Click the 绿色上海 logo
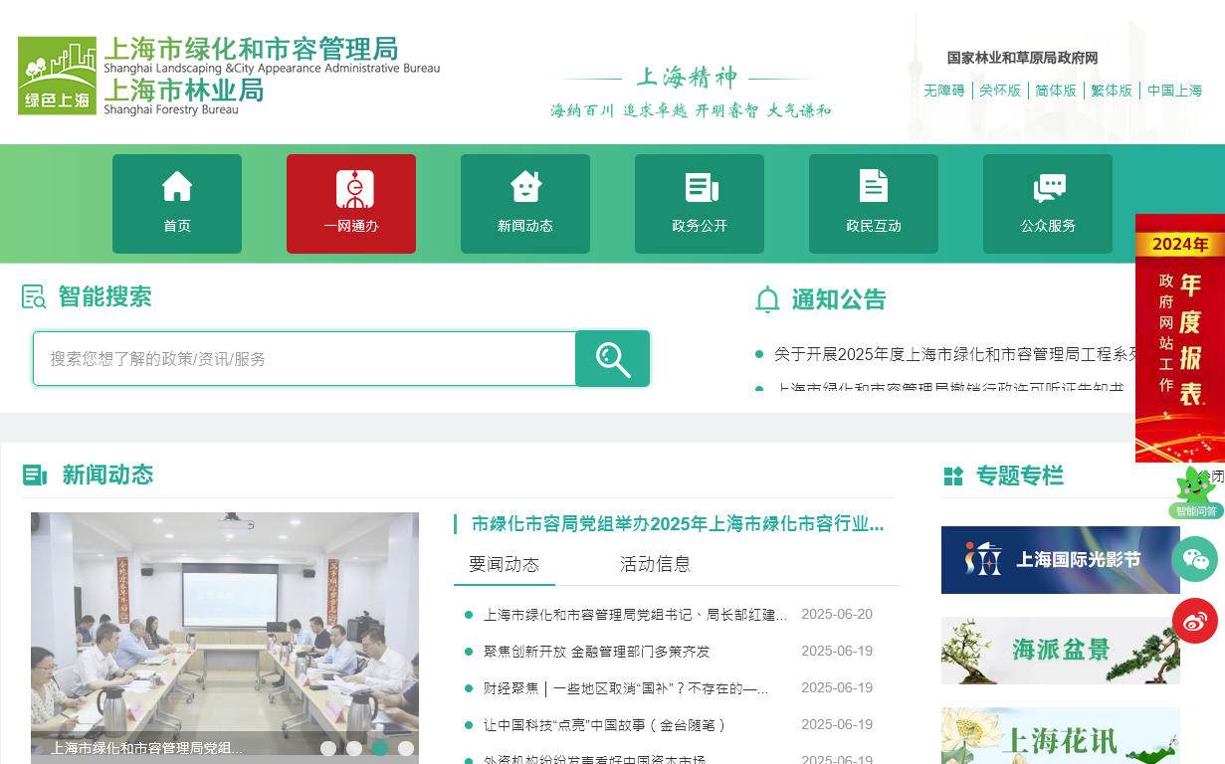This screenshot has width=1225, height=764. click(57, 76)
